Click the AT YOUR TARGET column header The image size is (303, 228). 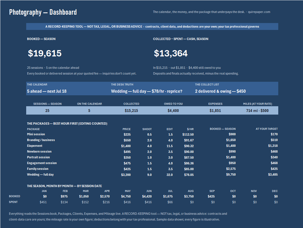pyautogui.click(x=267, y=129)
